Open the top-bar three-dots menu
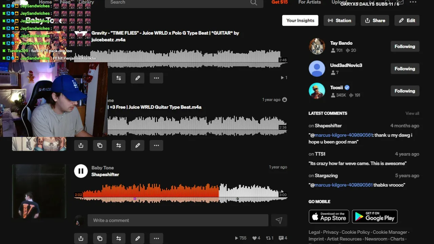This screenshot has width=434, height=244. 413,2
